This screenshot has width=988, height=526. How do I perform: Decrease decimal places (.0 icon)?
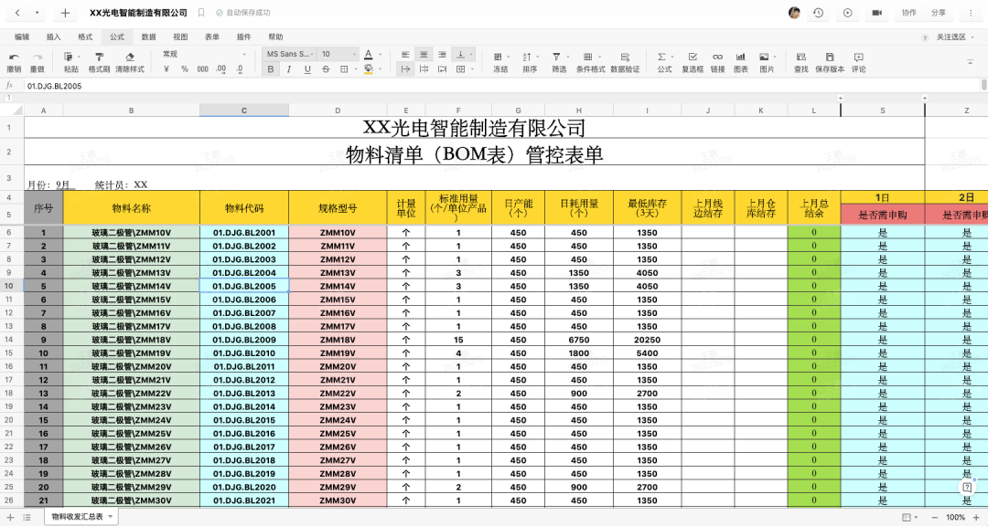240,69
